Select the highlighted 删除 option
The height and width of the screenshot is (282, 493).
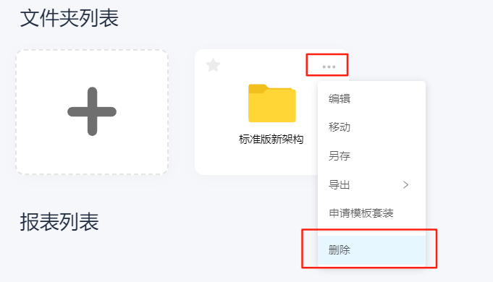(371, 250)
